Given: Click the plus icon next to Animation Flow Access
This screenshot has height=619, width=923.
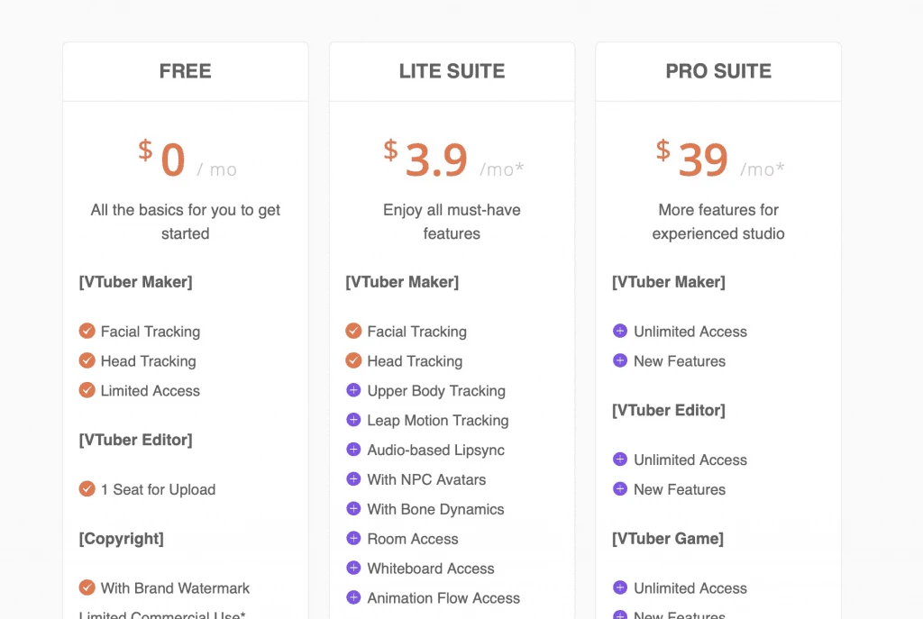Looking at the screenshot, I should (353, 598).
